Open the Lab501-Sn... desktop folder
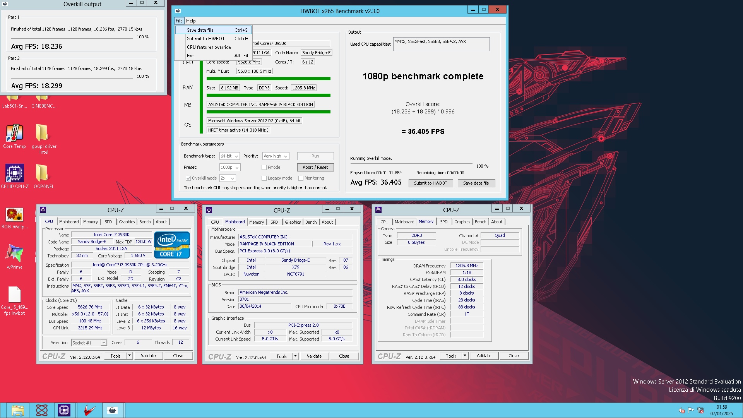Viewport: 743px width, 418px height. 14,102
